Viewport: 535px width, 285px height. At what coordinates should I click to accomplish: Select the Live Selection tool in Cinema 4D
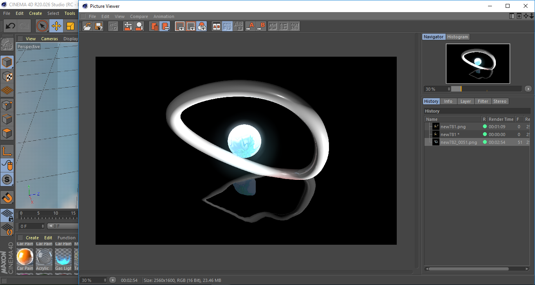point(42,26)
